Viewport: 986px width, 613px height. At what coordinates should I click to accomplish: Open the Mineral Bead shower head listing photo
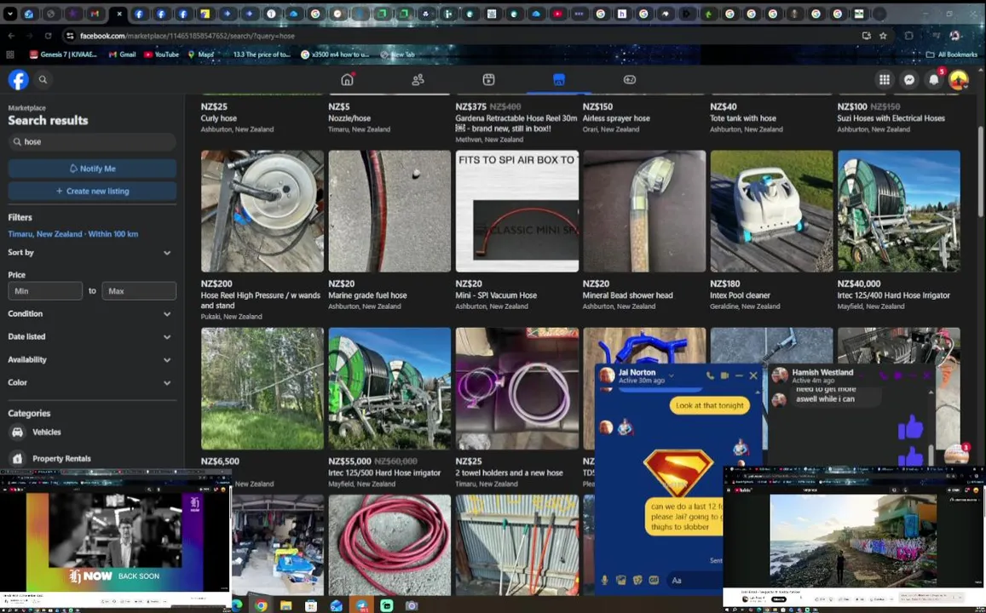pos(644,211)
